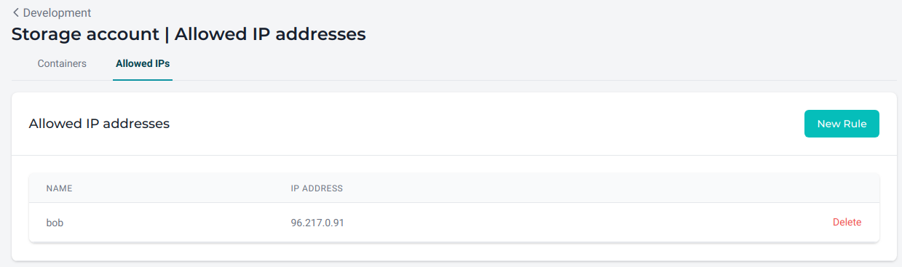Select the bob name cell
This screenshot has width=902, height=267.
point(55,223)
